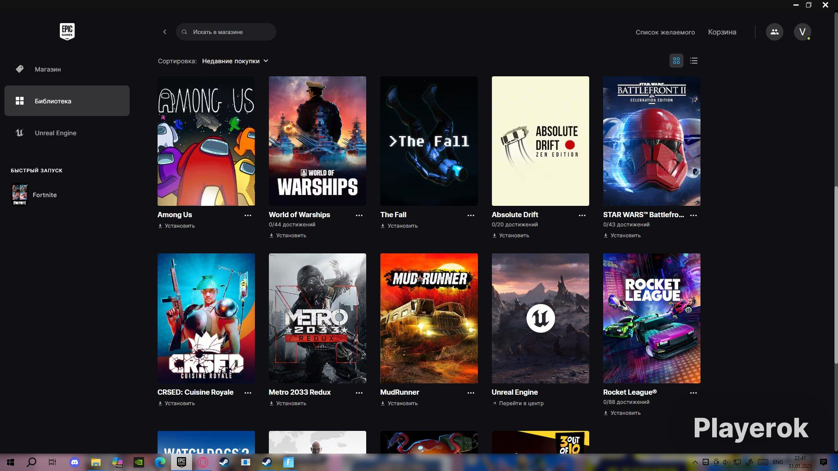The image size is (838, 471).
Task: Click Установить under Absolute Drift
Action: [510, 235]
